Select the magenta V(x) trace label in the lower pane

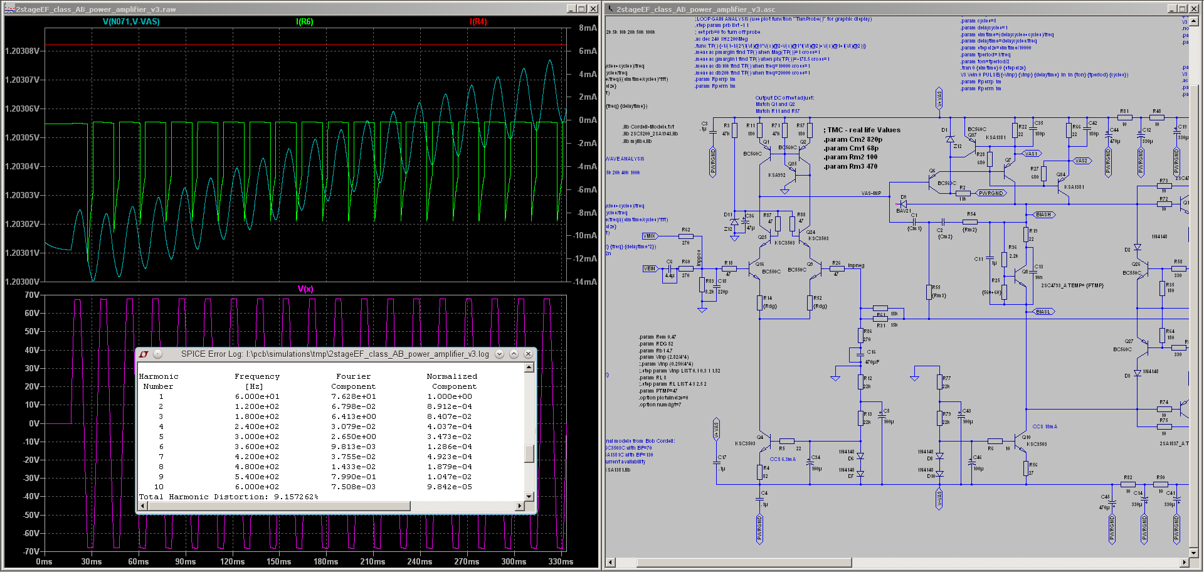point(305,289)
